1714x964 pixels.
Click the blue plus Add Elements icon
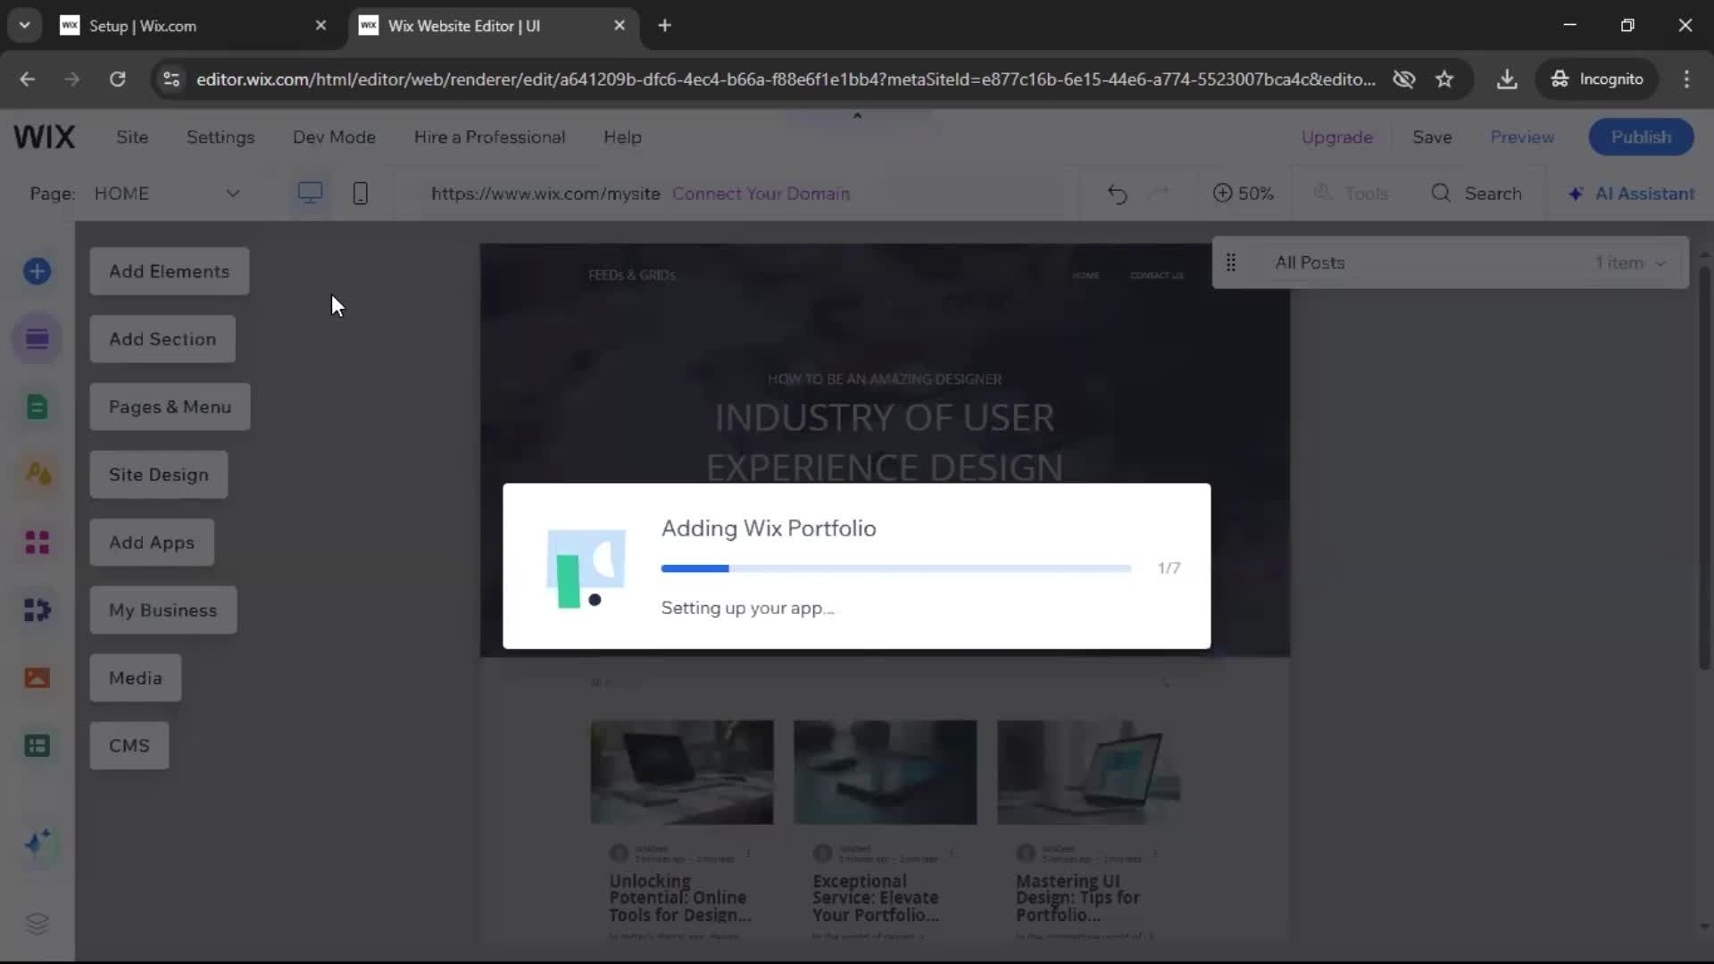37,271
